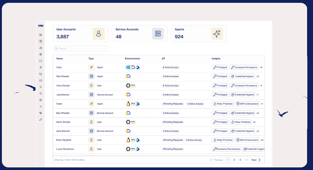Click the magnifier icon in the search box
The height and width of the screenshot is (170, 313).
coord(56,48)
